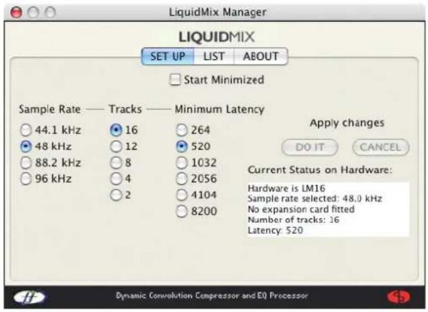Click the 'Current Status on Hardware:' label
428x312 pixels.
tap(320, 170)
